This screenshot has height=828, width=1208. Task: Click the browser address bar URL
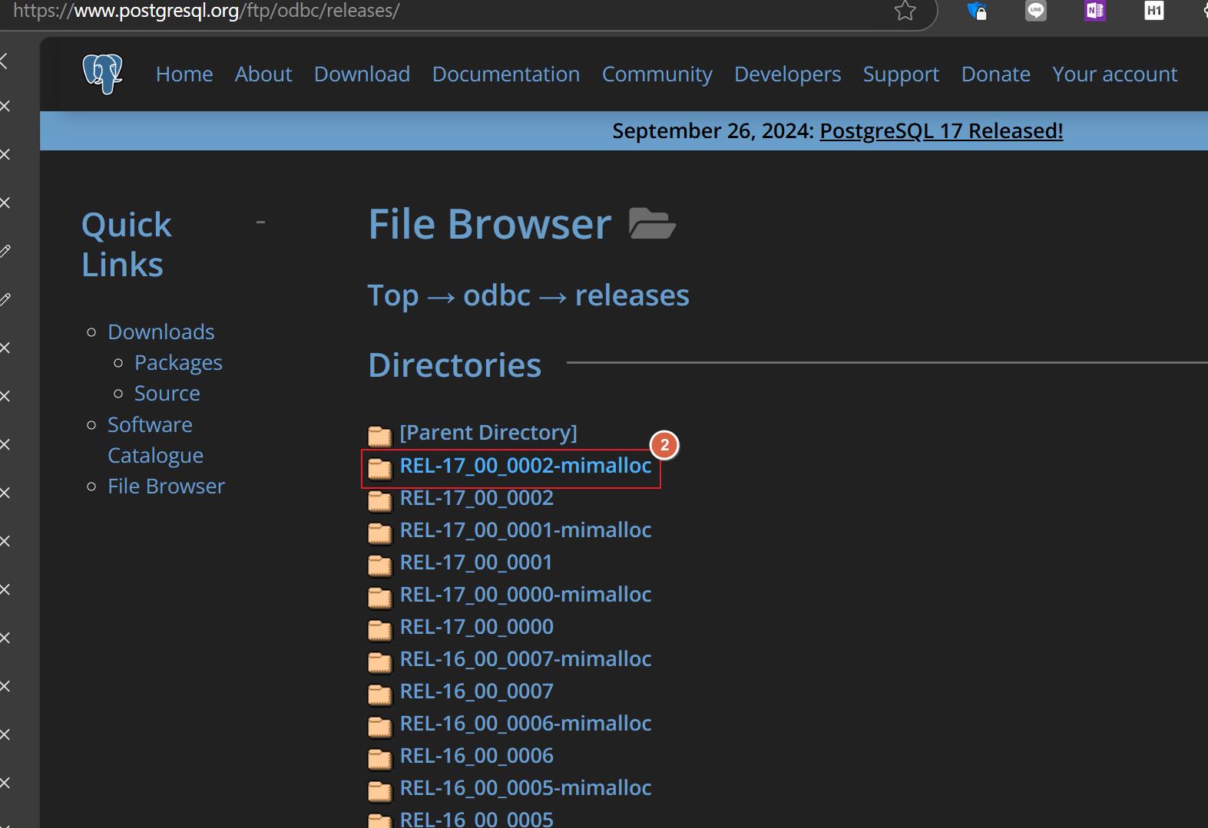coord(206,11)
